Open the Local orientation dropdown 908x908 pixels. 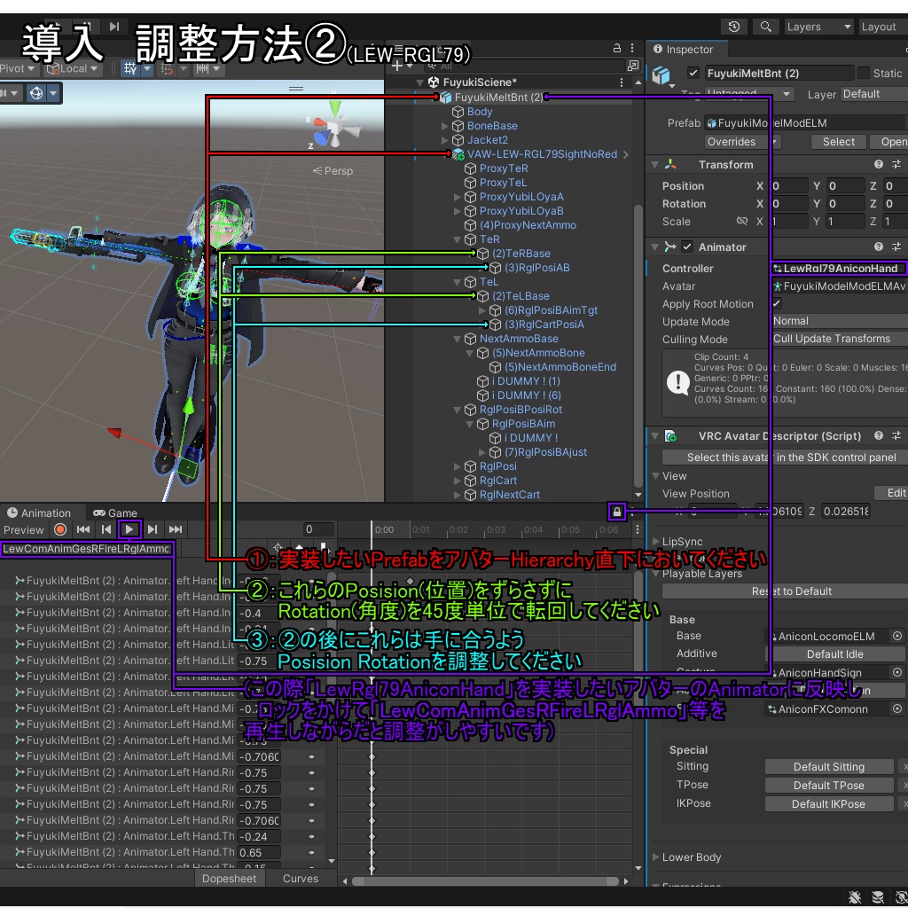click(74, 69)
